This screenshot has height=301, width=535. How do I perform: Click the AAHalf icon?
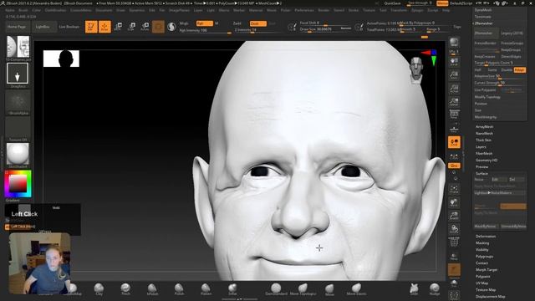[454, 102]
